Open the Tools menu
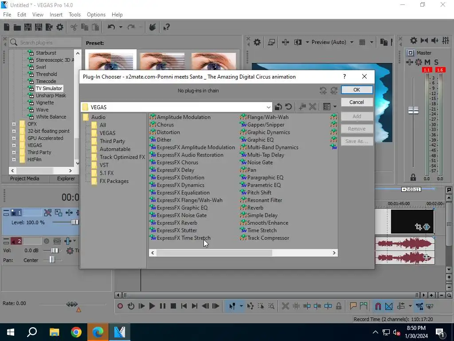The image size is (454, 341). pos(74,15)
